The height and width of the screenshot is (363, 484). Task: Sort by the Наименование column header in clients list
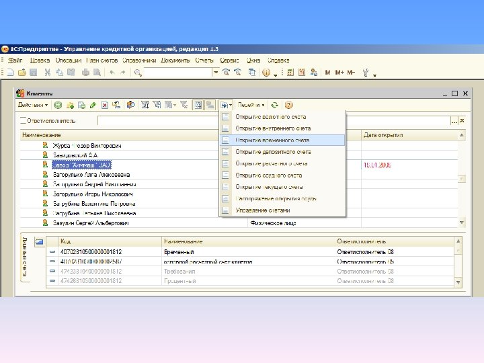[x=120, y=135]
